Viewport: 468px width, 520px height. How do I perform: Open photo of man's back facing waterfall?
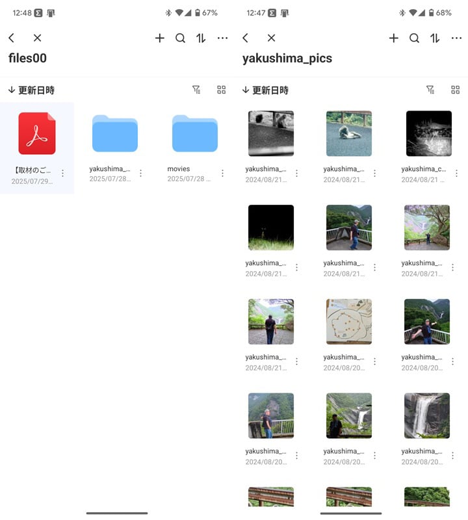271,322
